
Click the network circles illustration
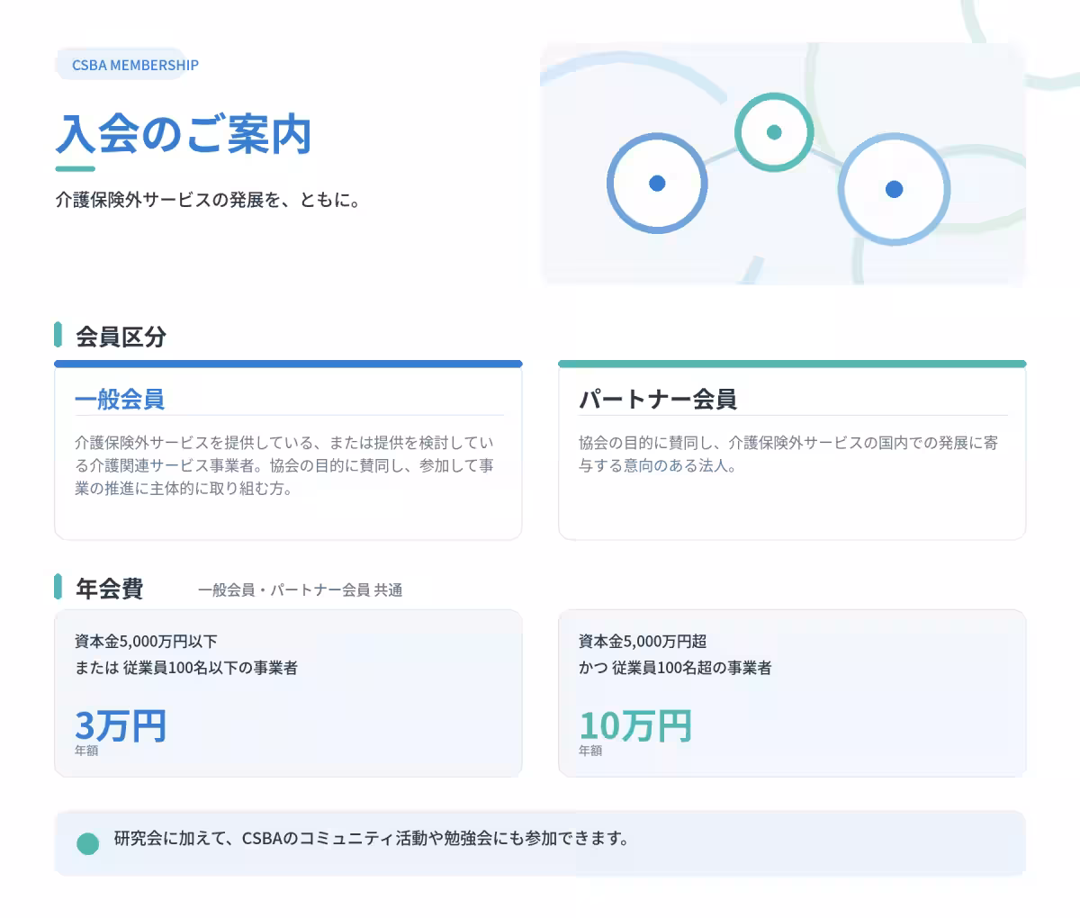(x=783, y=164)
